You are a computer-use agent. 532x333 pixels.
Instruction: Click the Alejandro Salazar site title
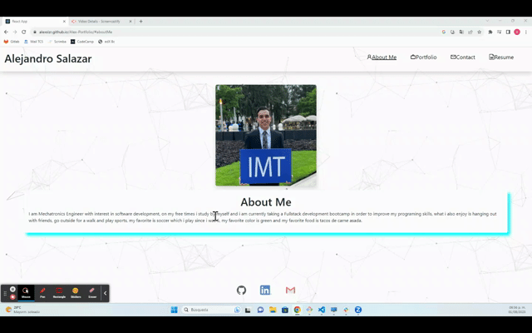(48, 58)
